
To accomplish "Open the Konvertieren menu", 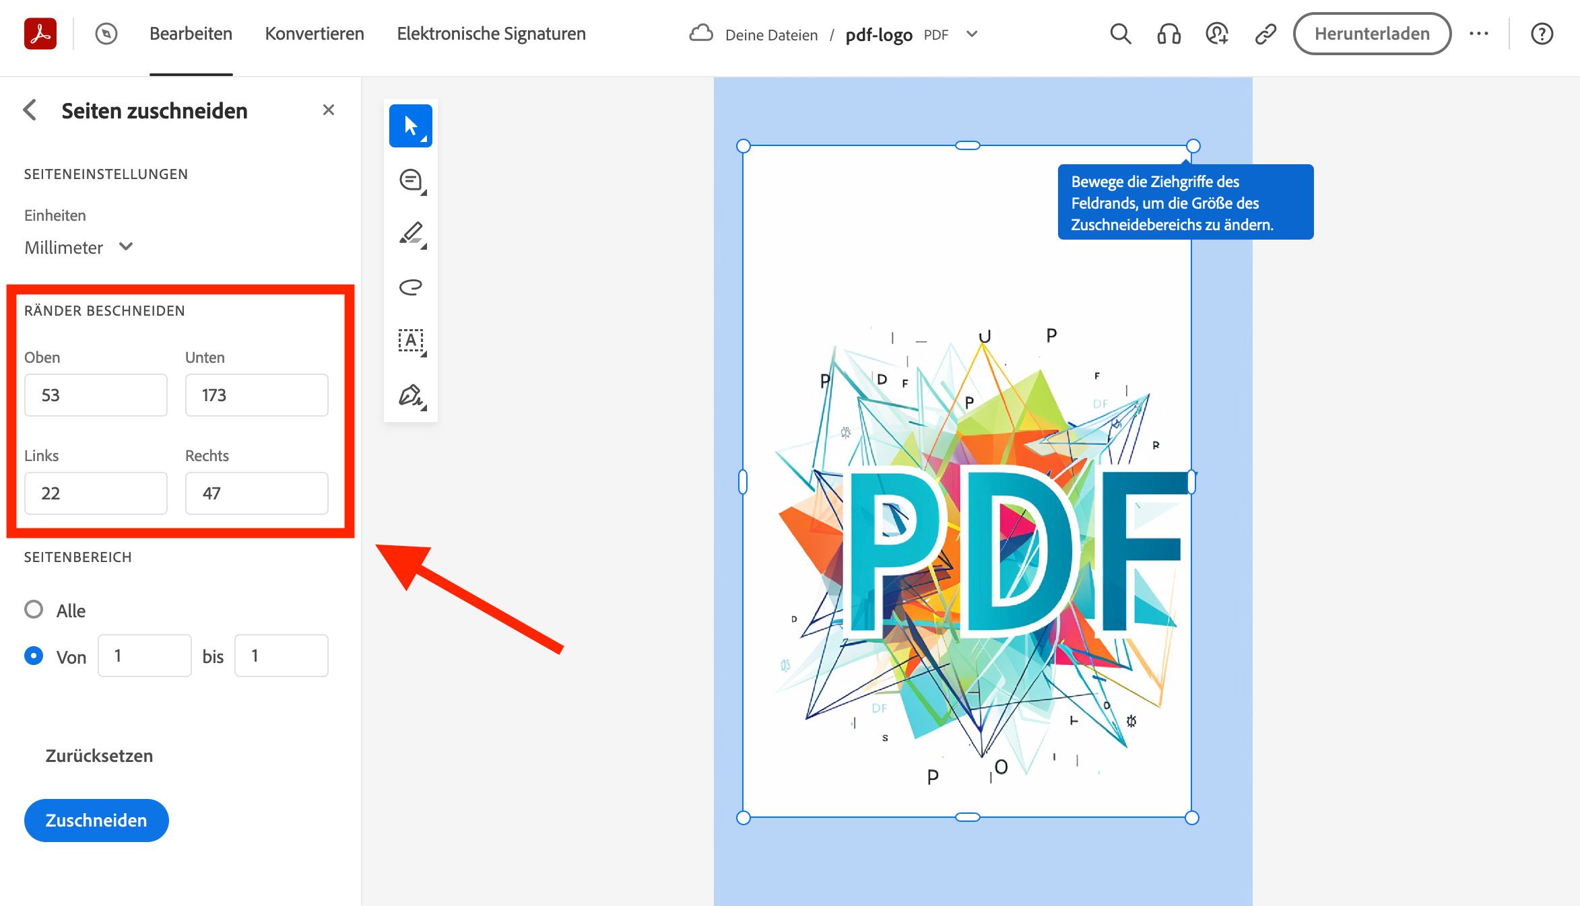I will click(314, 34).
